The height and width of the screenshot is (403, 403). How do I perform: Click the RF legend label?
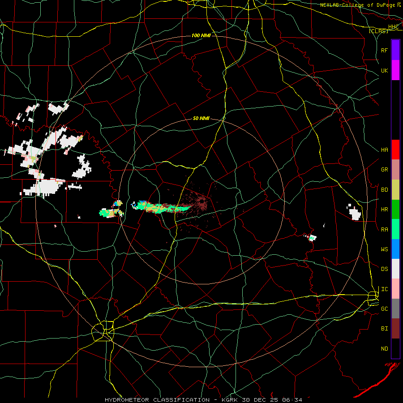click(384, 50)
